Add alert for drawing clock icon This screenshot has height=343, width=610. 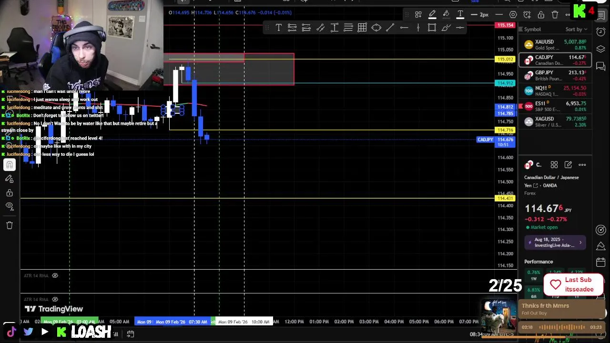527,15
